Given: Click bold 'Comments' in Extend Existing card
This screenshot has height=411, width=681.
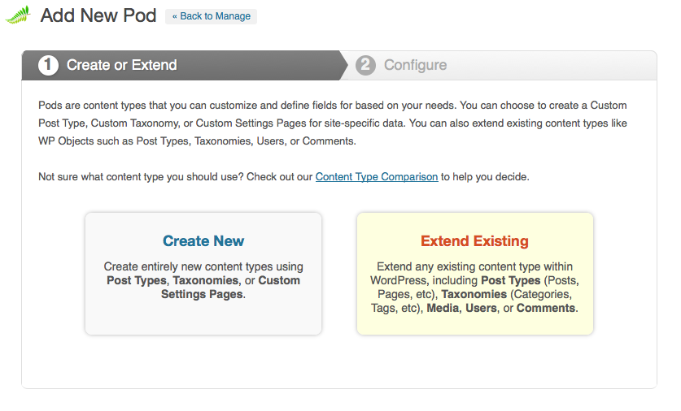Looking at the screenshot, I should [546, 309].
